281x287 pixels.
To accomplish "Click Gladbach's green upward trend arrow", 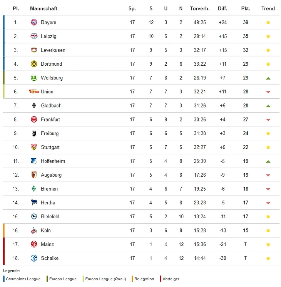I will (268, 106).
